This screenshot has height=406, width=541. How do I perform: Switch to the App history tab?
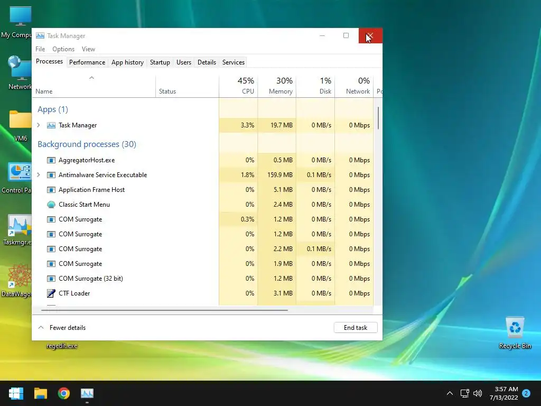click(127, 62)
